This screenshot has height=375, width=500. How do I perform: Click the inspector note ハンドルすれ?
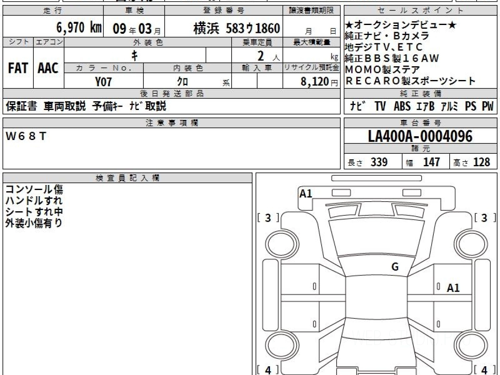[x=34, y=201]
